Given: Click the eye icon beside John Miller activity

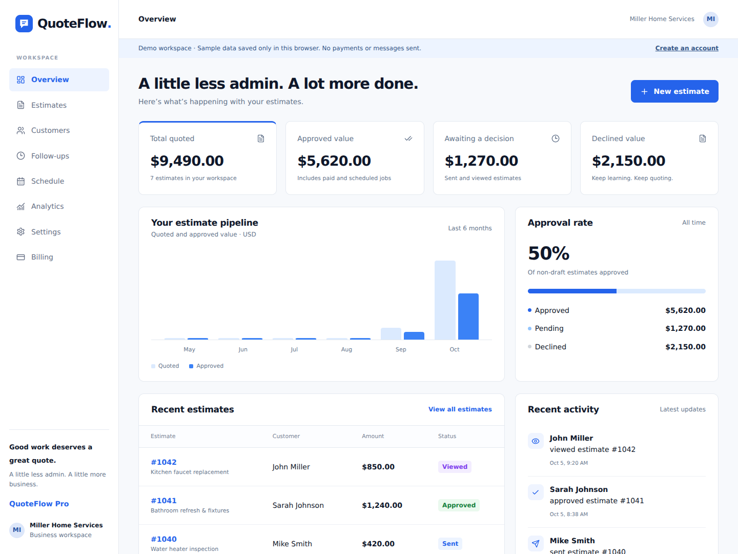Looking at the screenshot, I should 536,441.
